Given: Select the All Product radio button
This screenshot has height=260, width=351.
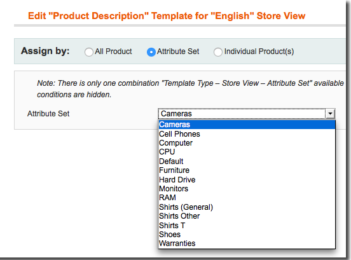Looking at the screenshot, I should coord(89,52).
